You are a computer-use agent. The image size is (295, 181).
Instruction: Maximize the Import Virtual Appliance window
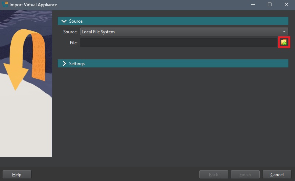(x=270, y=5)
